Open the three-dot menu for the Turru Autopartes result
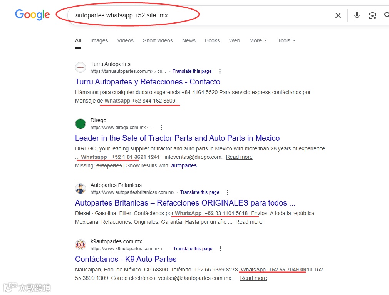This screenshot has width=389, height=295. [220, 71]
